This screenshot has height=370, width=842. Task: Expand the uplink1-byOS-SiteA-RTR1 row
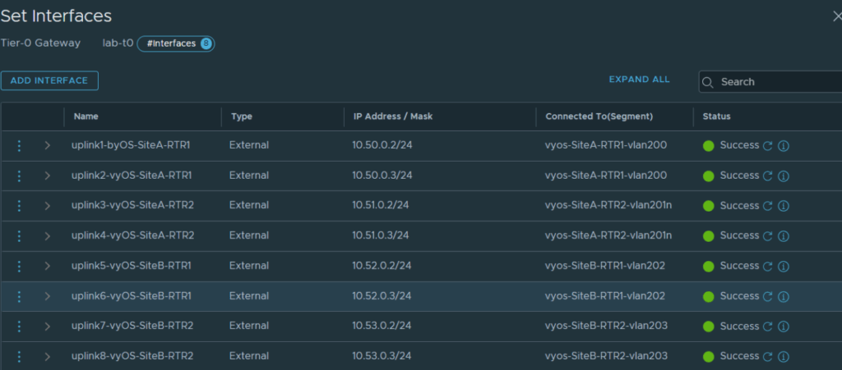click(x=47, y=145)
